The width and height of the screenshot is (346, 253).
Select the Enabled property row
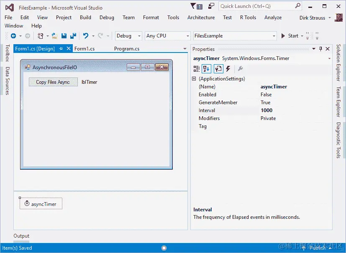(262, 95)
